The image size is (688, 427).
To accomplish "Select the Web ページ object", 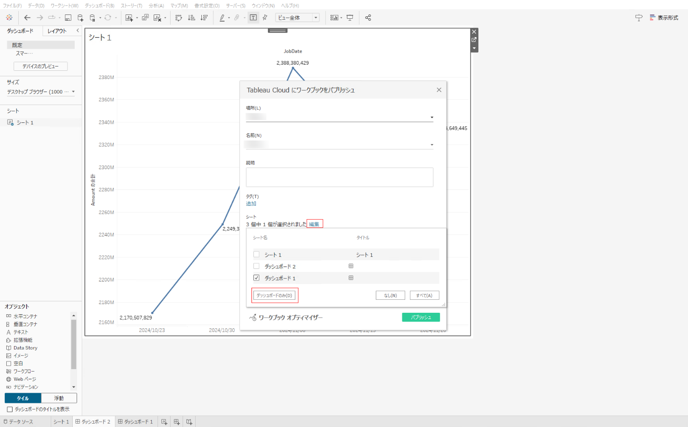I will (25, 379).
